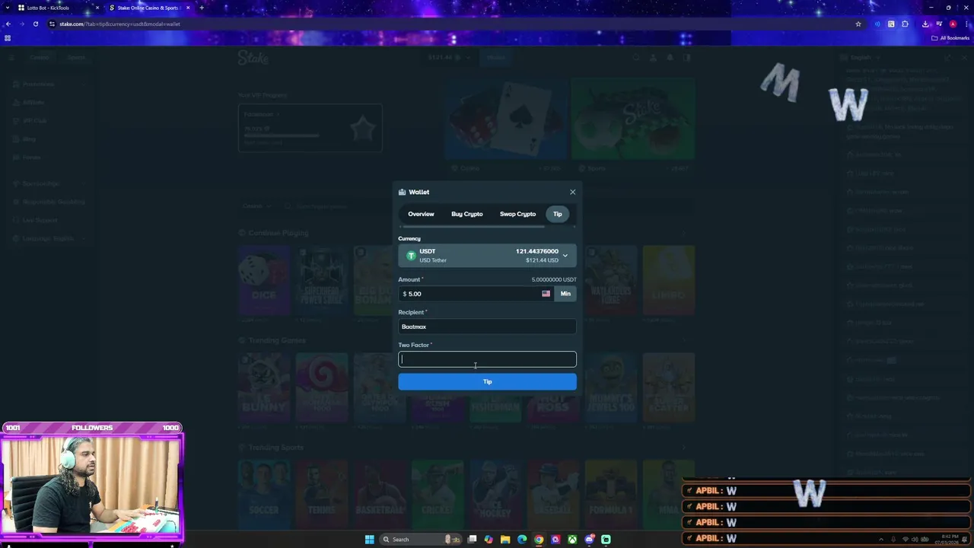Click the Recipient field containing Baatmax
974x548 pixels.
(x=487, y=327)
